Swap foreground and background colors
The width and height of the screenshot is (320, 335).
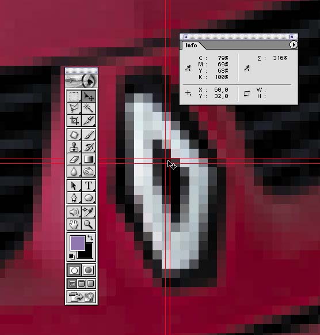[x=90, y=238]
